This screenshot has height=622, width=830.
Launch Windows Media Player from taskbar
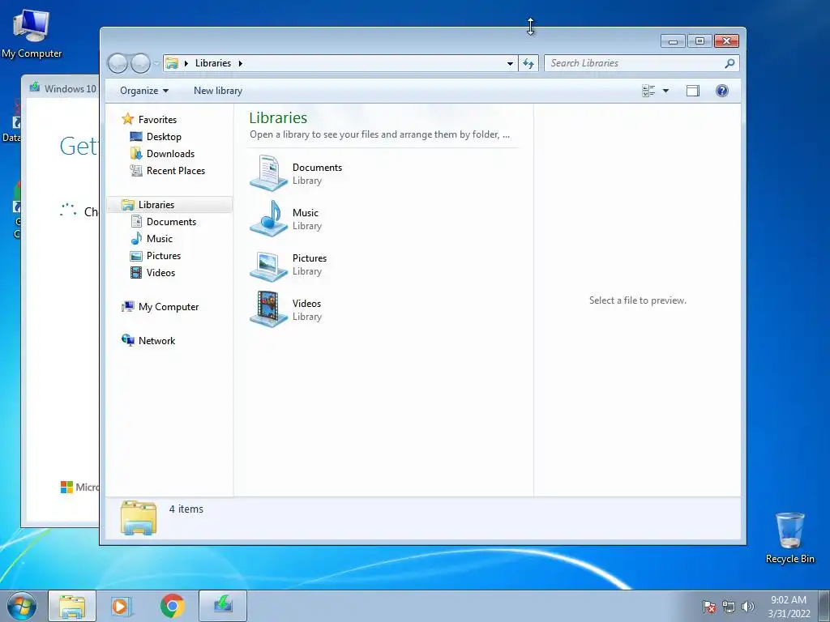tap(122, 606)
